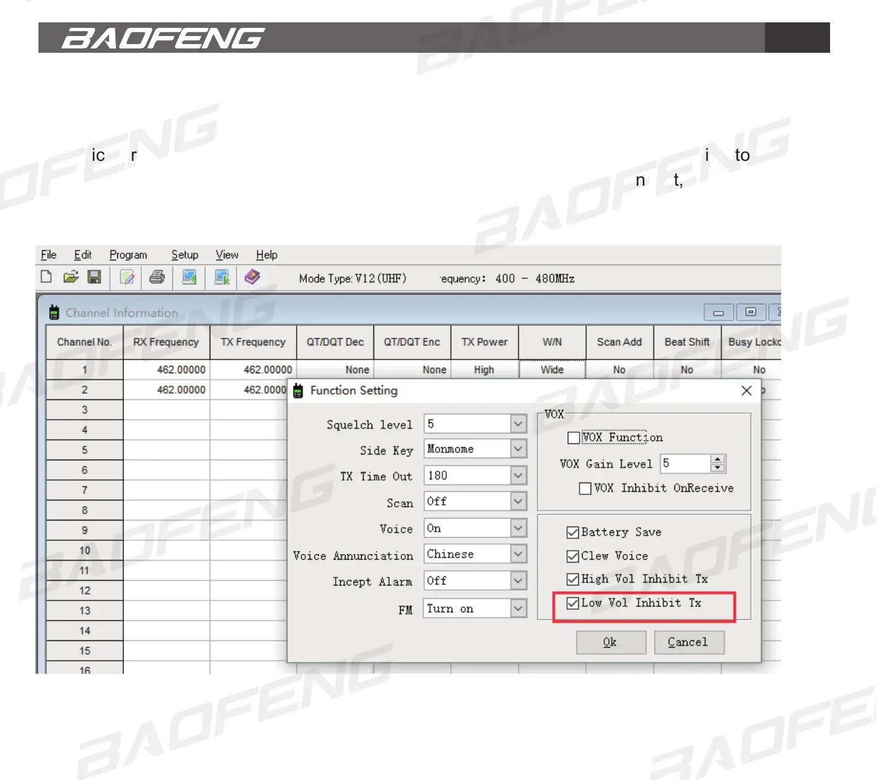Click the radio icon in Channel Information title

click(54, 312)
